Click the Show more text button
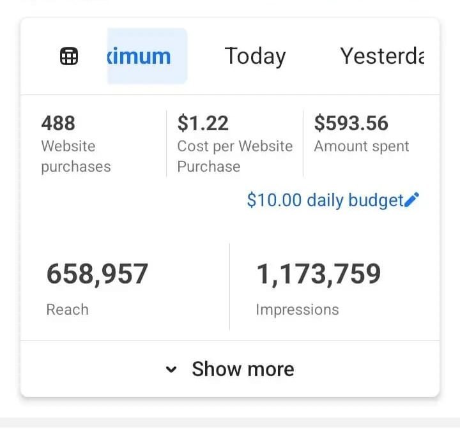The width and height of the screenshot is (460, 438). tap(243, 369)
